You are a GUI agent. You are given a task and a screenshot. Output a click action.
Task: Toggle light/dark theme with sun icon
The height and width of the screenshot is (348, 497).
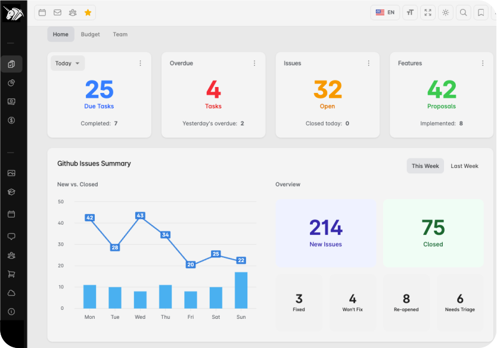(445, 13)
